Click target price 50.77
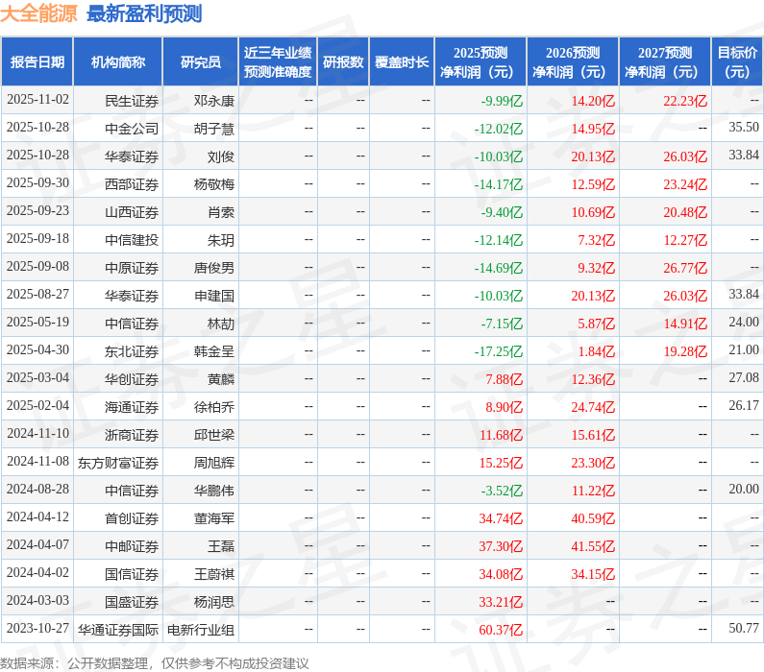 pyautogui.click(x=744, y=628)
